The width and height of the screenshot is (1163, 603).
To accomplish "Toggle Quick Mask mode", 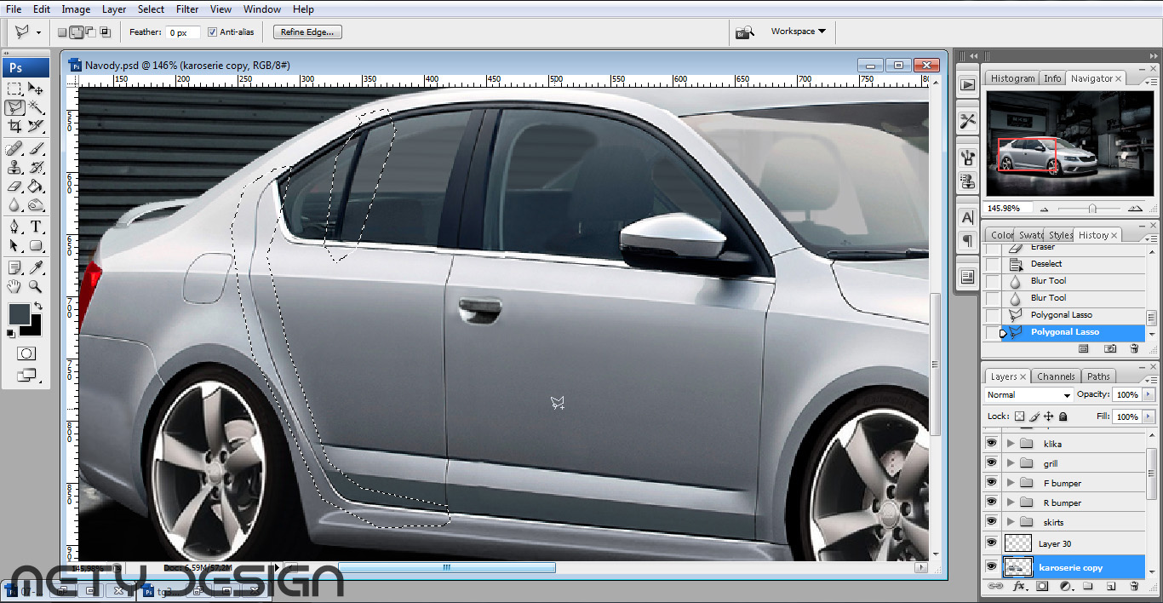I will click(26, 353).
